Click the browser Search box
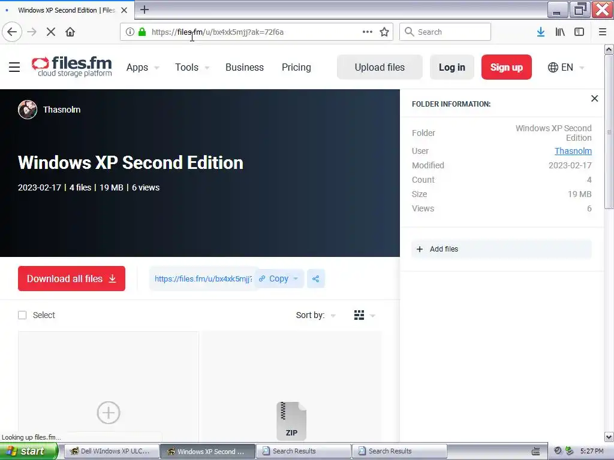Image resolution: width=614 pixels, height=460 pixels. pos(445,32)
